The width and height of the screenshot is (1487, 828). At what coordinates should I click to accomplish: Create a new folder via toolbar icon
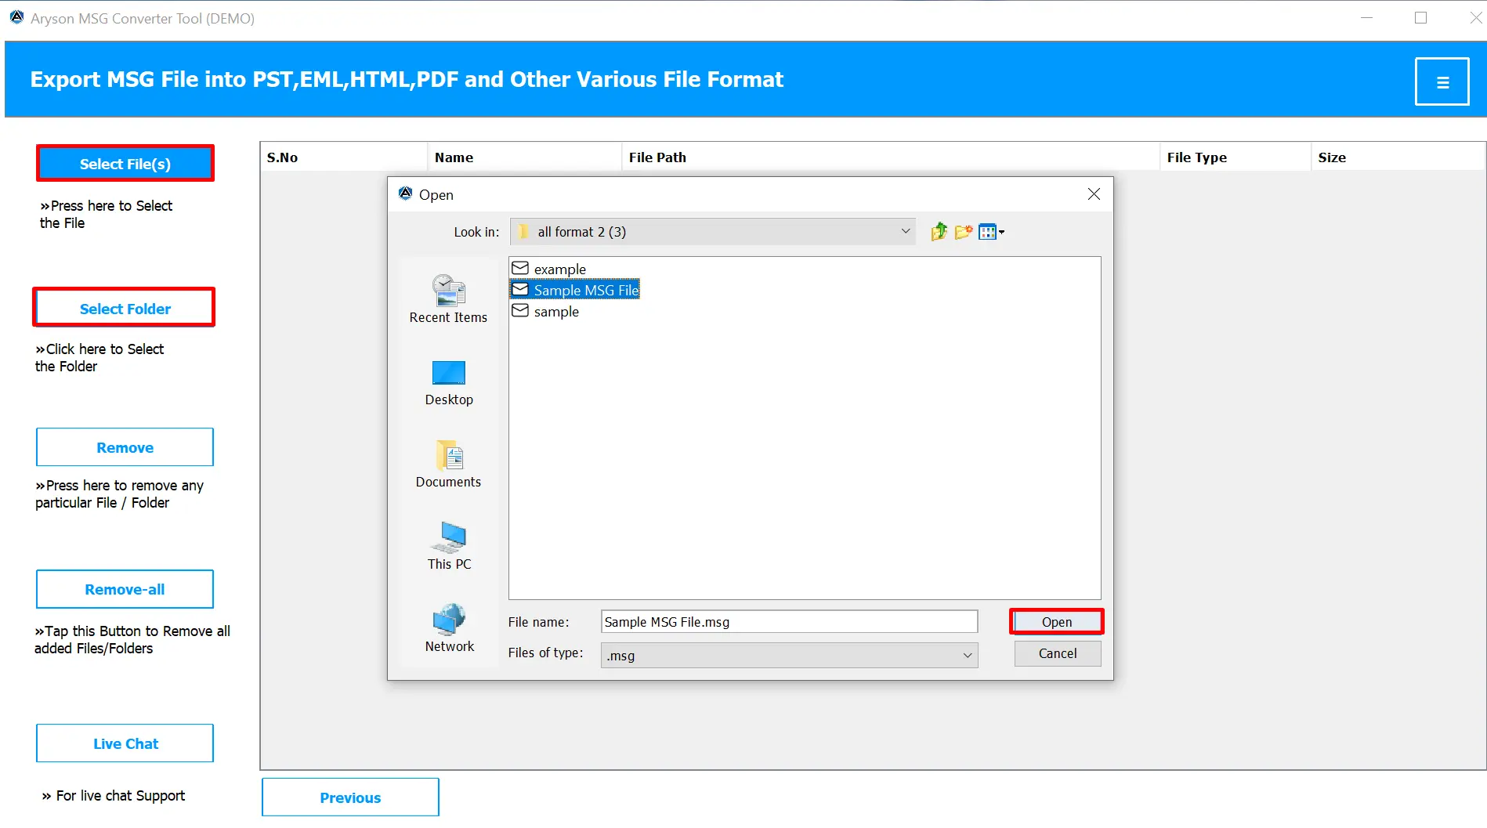tap(964, 232)
